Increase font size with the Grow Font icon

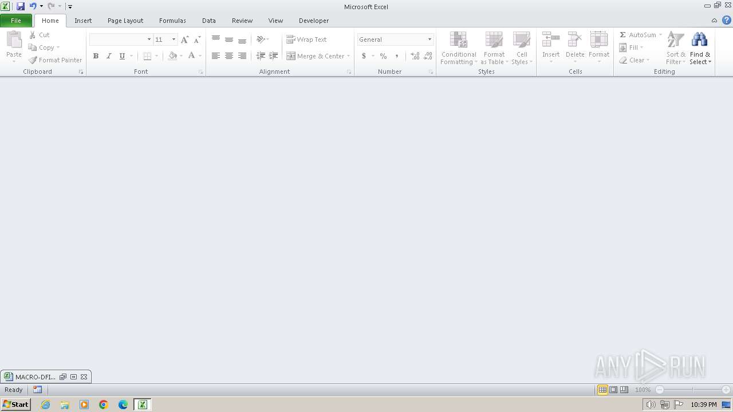point(184,39)
